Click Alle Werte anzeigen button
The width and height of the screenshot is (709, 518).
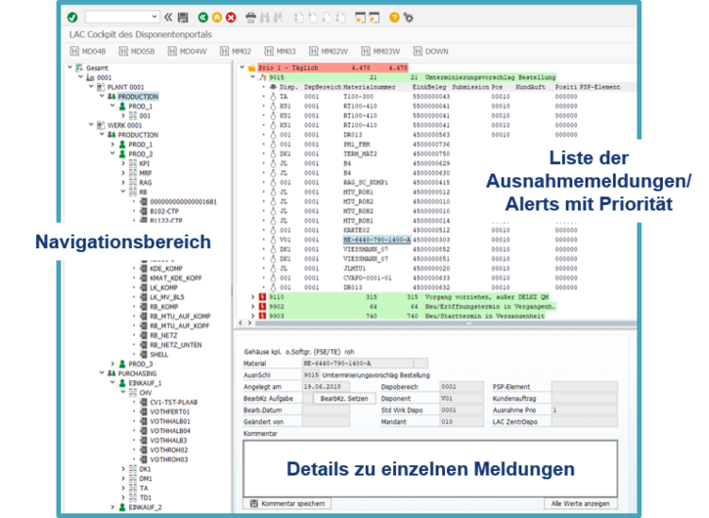pos(582,502)
